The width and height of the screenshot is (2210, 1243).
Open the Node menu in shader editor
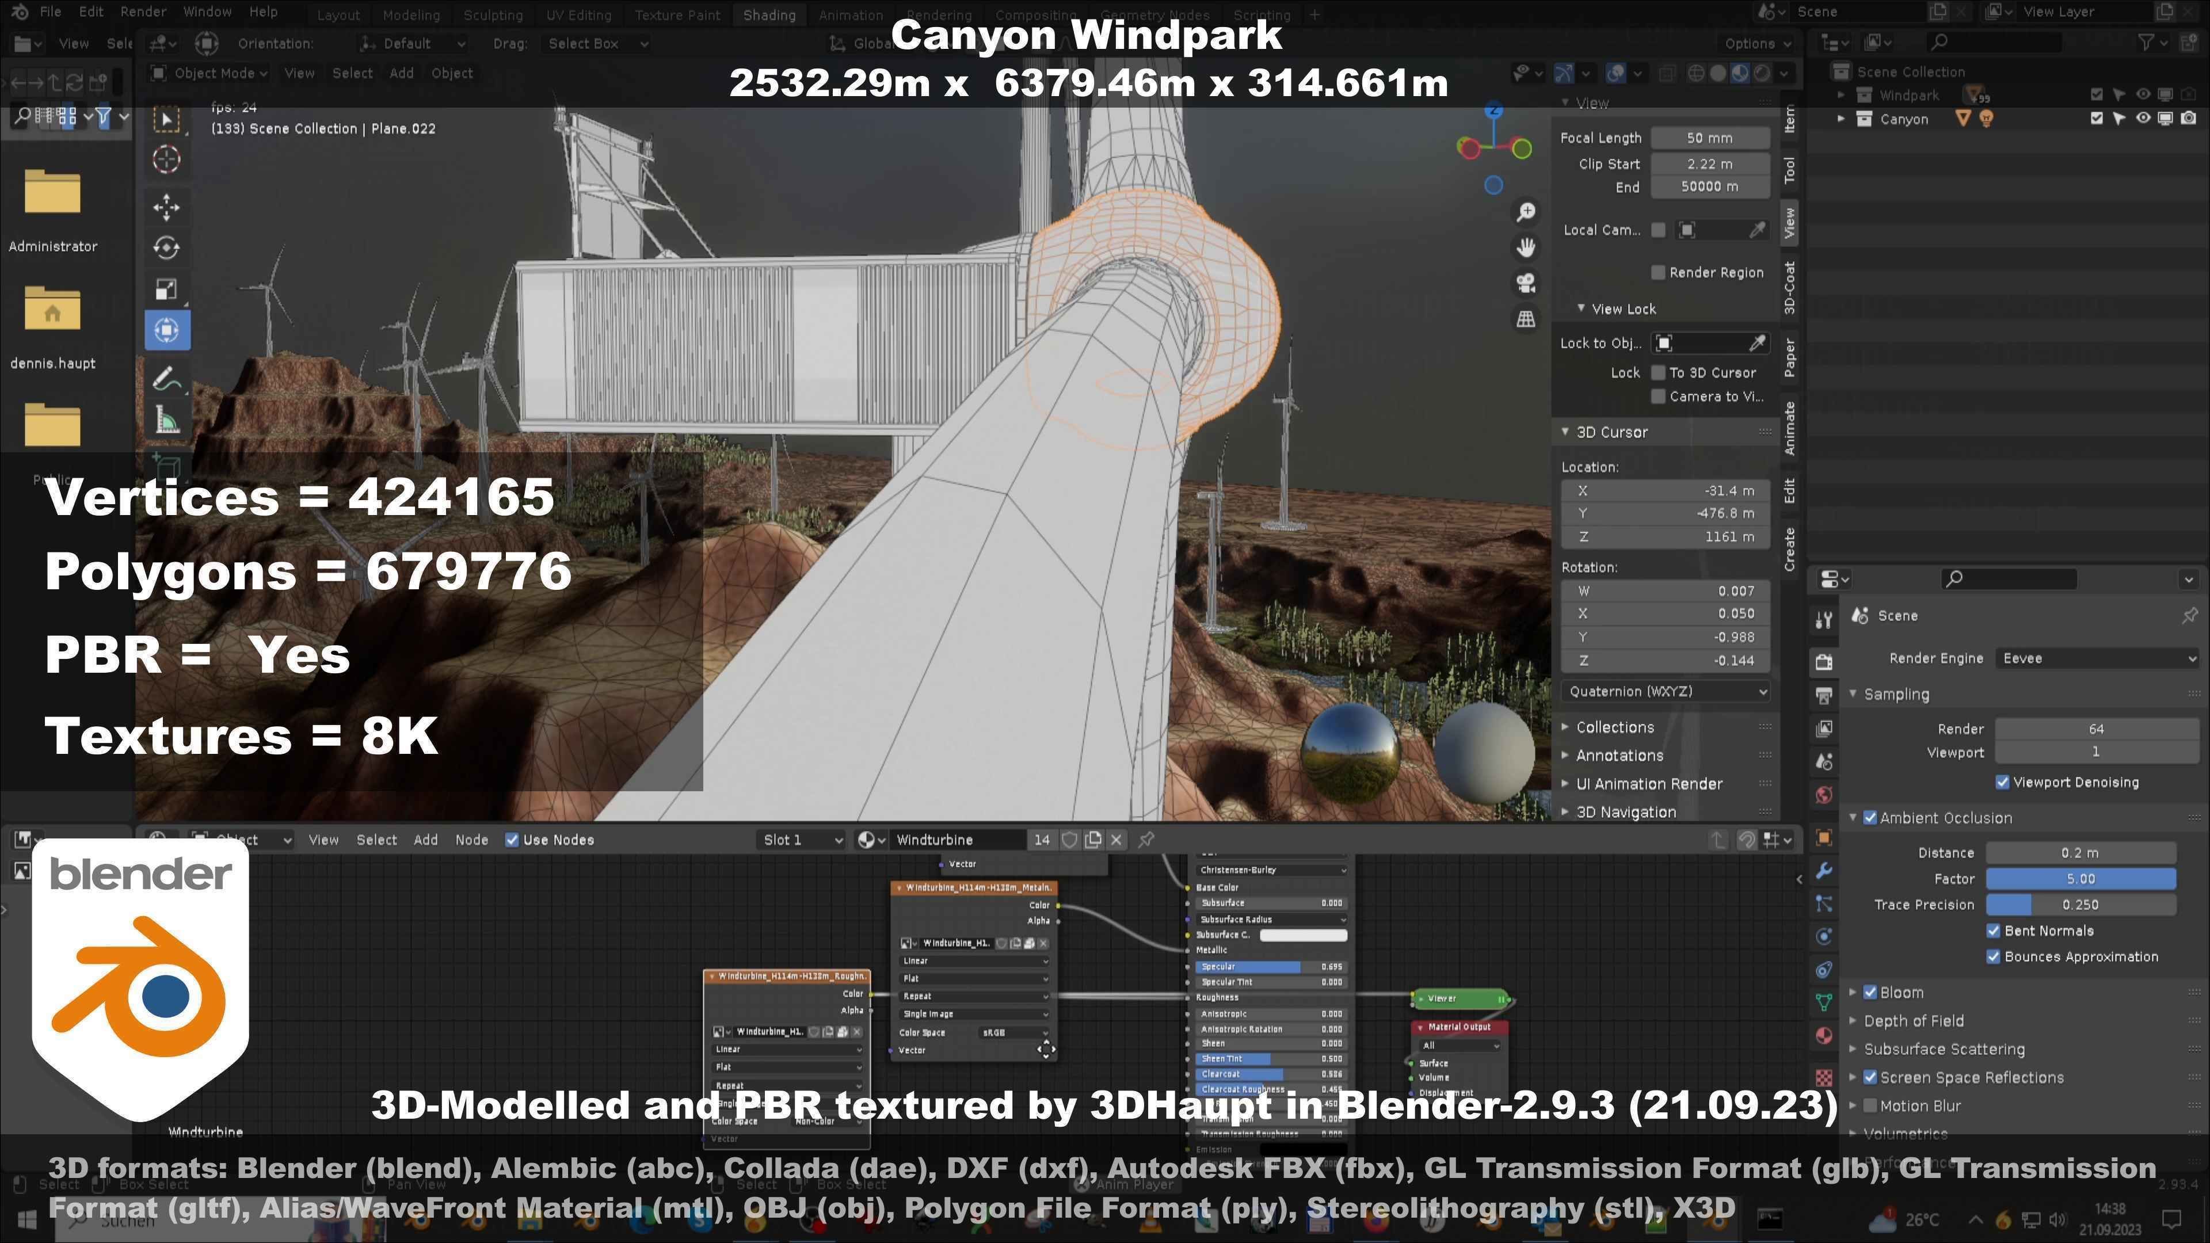point(471,840)
